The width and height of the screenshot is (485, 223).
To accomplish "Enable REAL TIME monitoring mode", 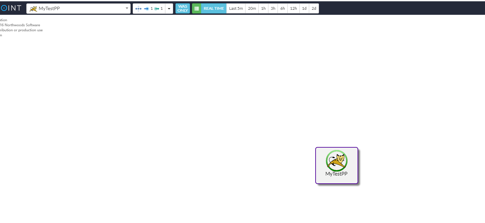I will point(214,9).
